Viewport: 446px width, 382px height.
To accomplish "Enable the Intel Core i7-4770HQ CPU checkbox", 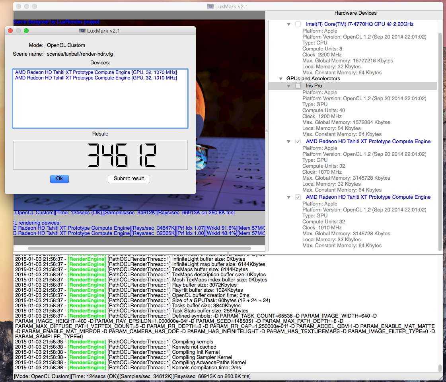I will click(x=298, y=24).
